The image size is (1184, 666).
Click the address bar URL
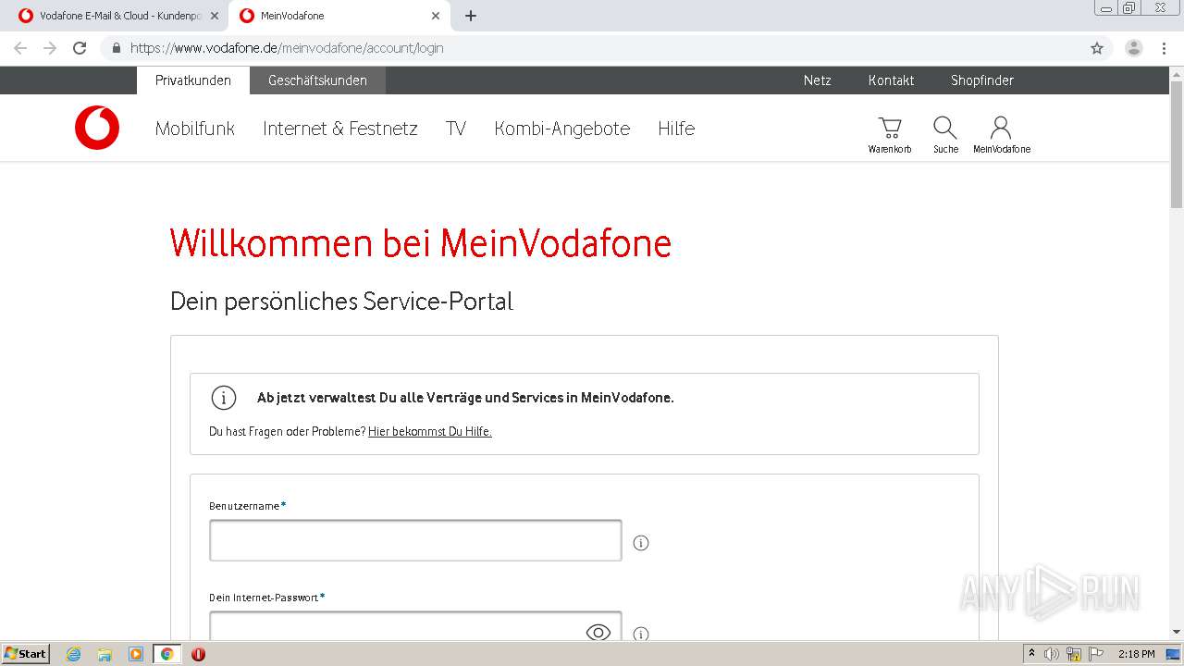(287, 48)
